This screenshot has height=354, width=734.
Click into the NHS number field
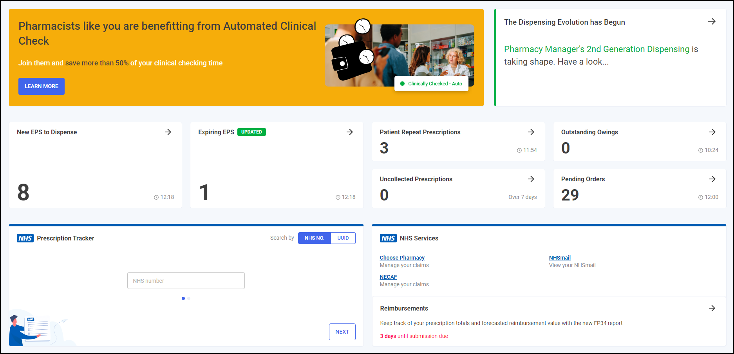[186, 281]
